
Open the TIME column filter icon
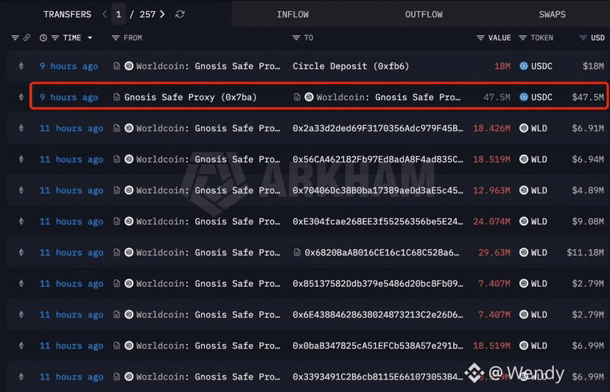click(55, 38)
